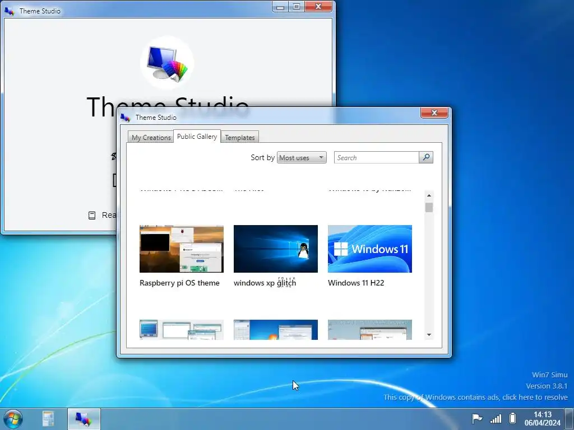The image size is (574, 430).
Task: Minimize the back Theme Studio window
Action: [x=280, y=7]
